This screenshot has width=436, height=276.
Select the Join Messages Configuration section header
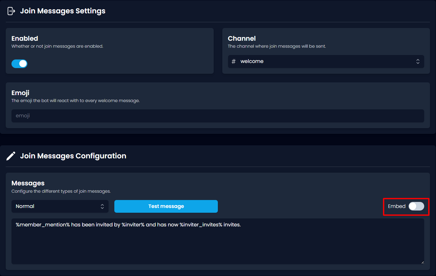[x=73, y=156]
